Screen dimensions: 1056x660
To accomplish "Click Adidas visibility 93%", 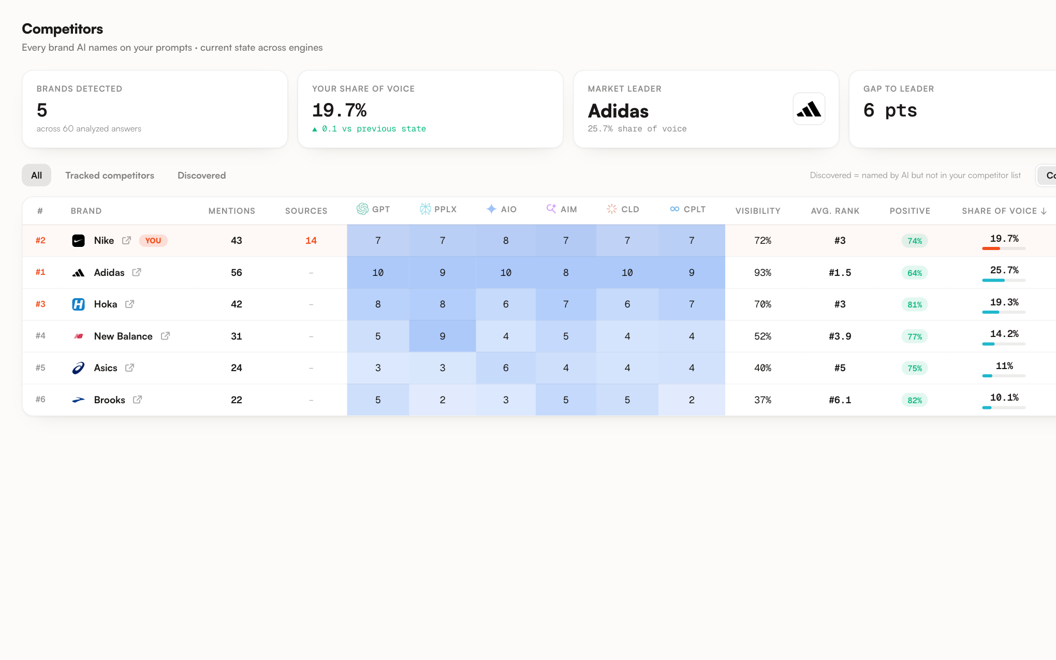I will pyautogui.click(x=762, y=272).
